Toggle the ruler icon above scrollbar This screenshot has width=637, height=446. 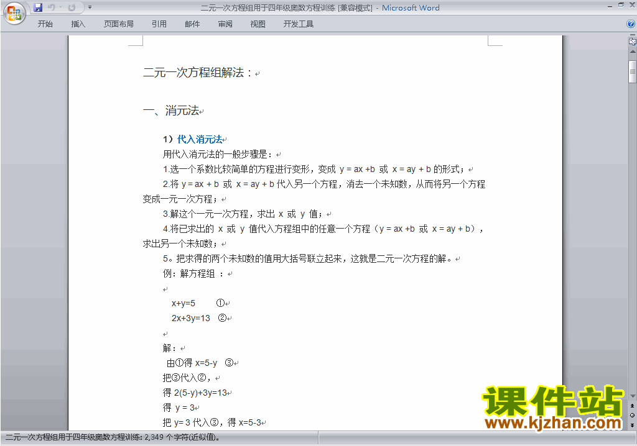pos(633,41)
